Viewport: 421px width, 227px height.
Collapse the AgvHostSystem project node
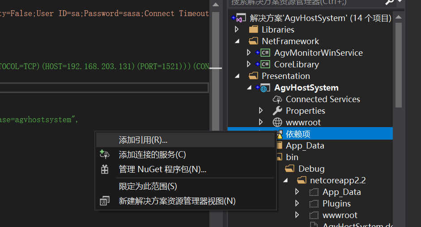(x=249, y=87)
